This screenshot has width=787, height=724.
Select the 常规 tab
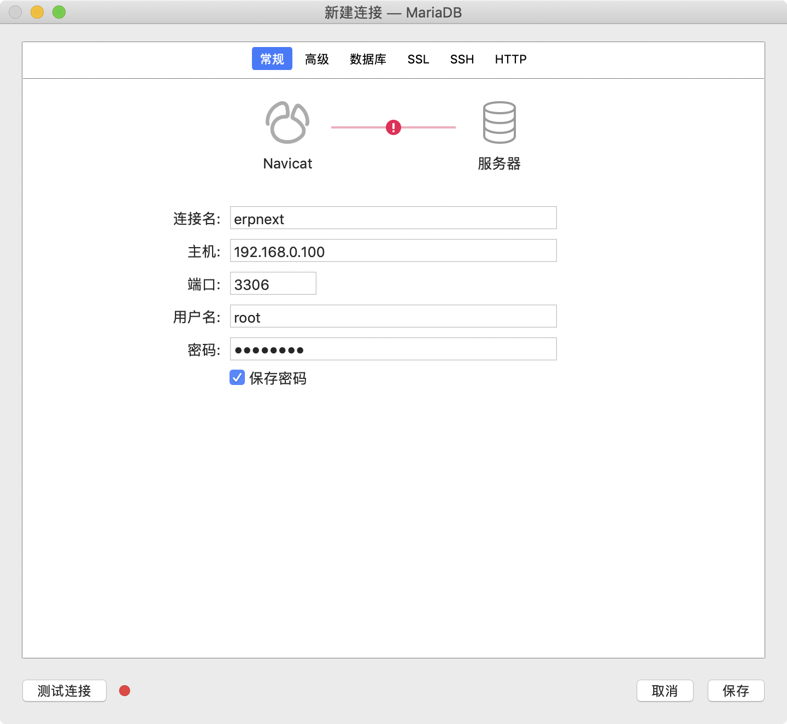click(x=272, y=59)
